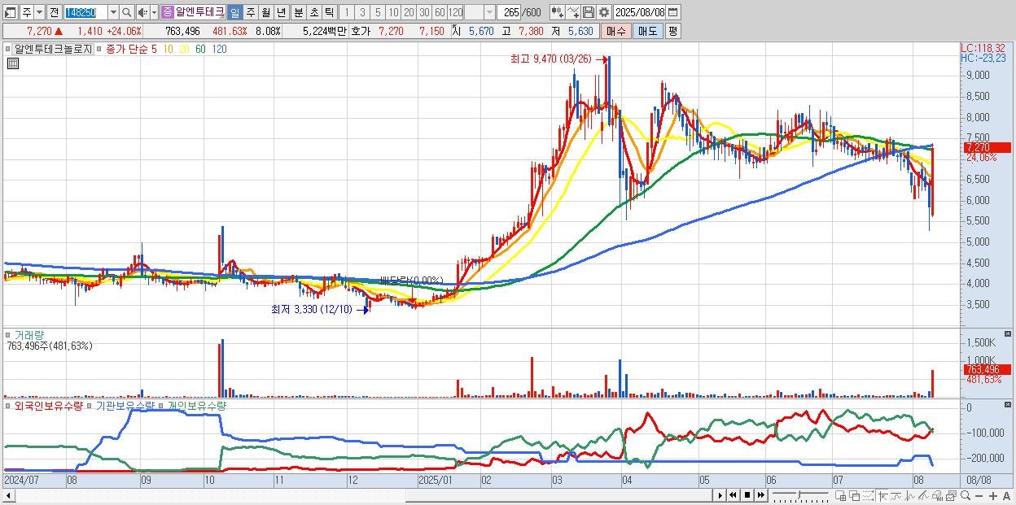Click the purple 증 badge icon
This screenshot has width=1016, height=505.
pos(168,12)
